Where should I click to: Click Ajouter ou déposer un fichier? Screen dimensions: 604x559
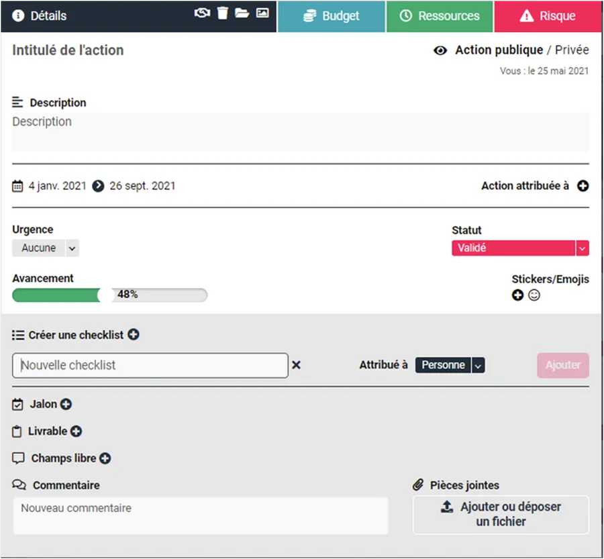coord(501,515)
